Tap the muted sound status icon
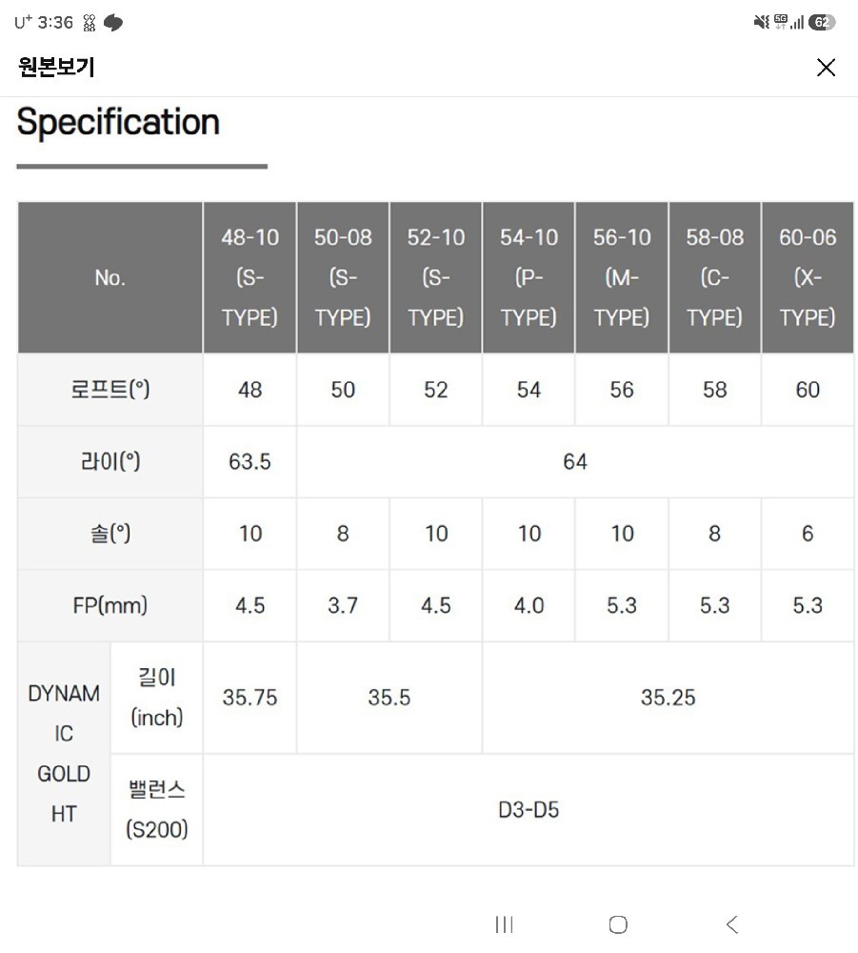Image resolution: width=858 pixels, height=953 pixels. point(762,23)
